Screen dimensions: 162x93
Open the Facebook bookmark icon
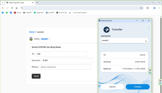tap(11, 13)
